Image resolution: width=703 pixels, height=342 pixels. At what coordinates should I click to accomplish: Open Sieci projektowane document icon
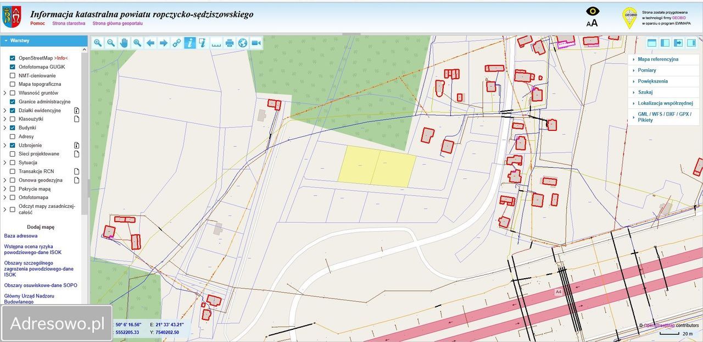(77, 154)
